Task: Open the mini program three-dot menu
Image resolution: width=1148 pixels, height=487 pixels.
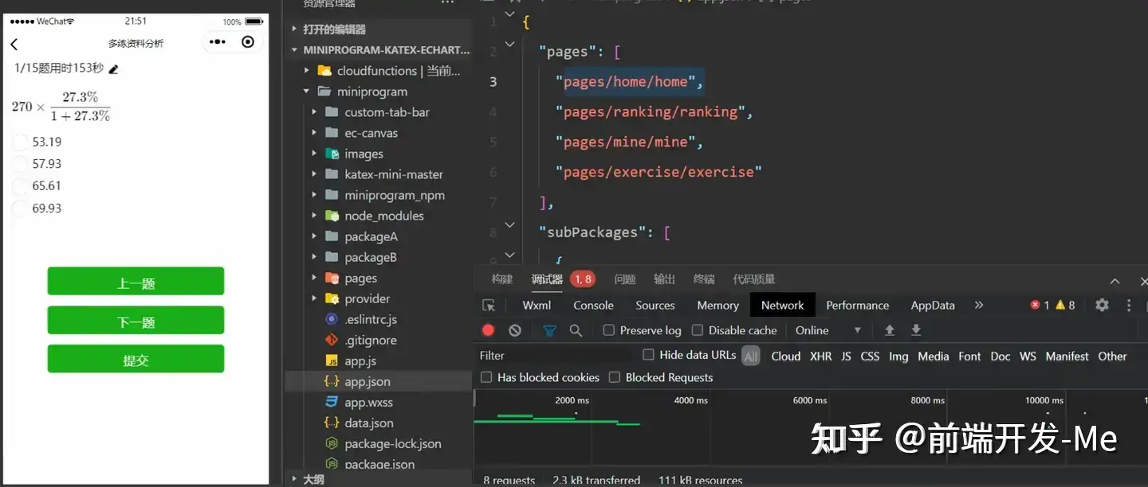Action: pos(218,42)
